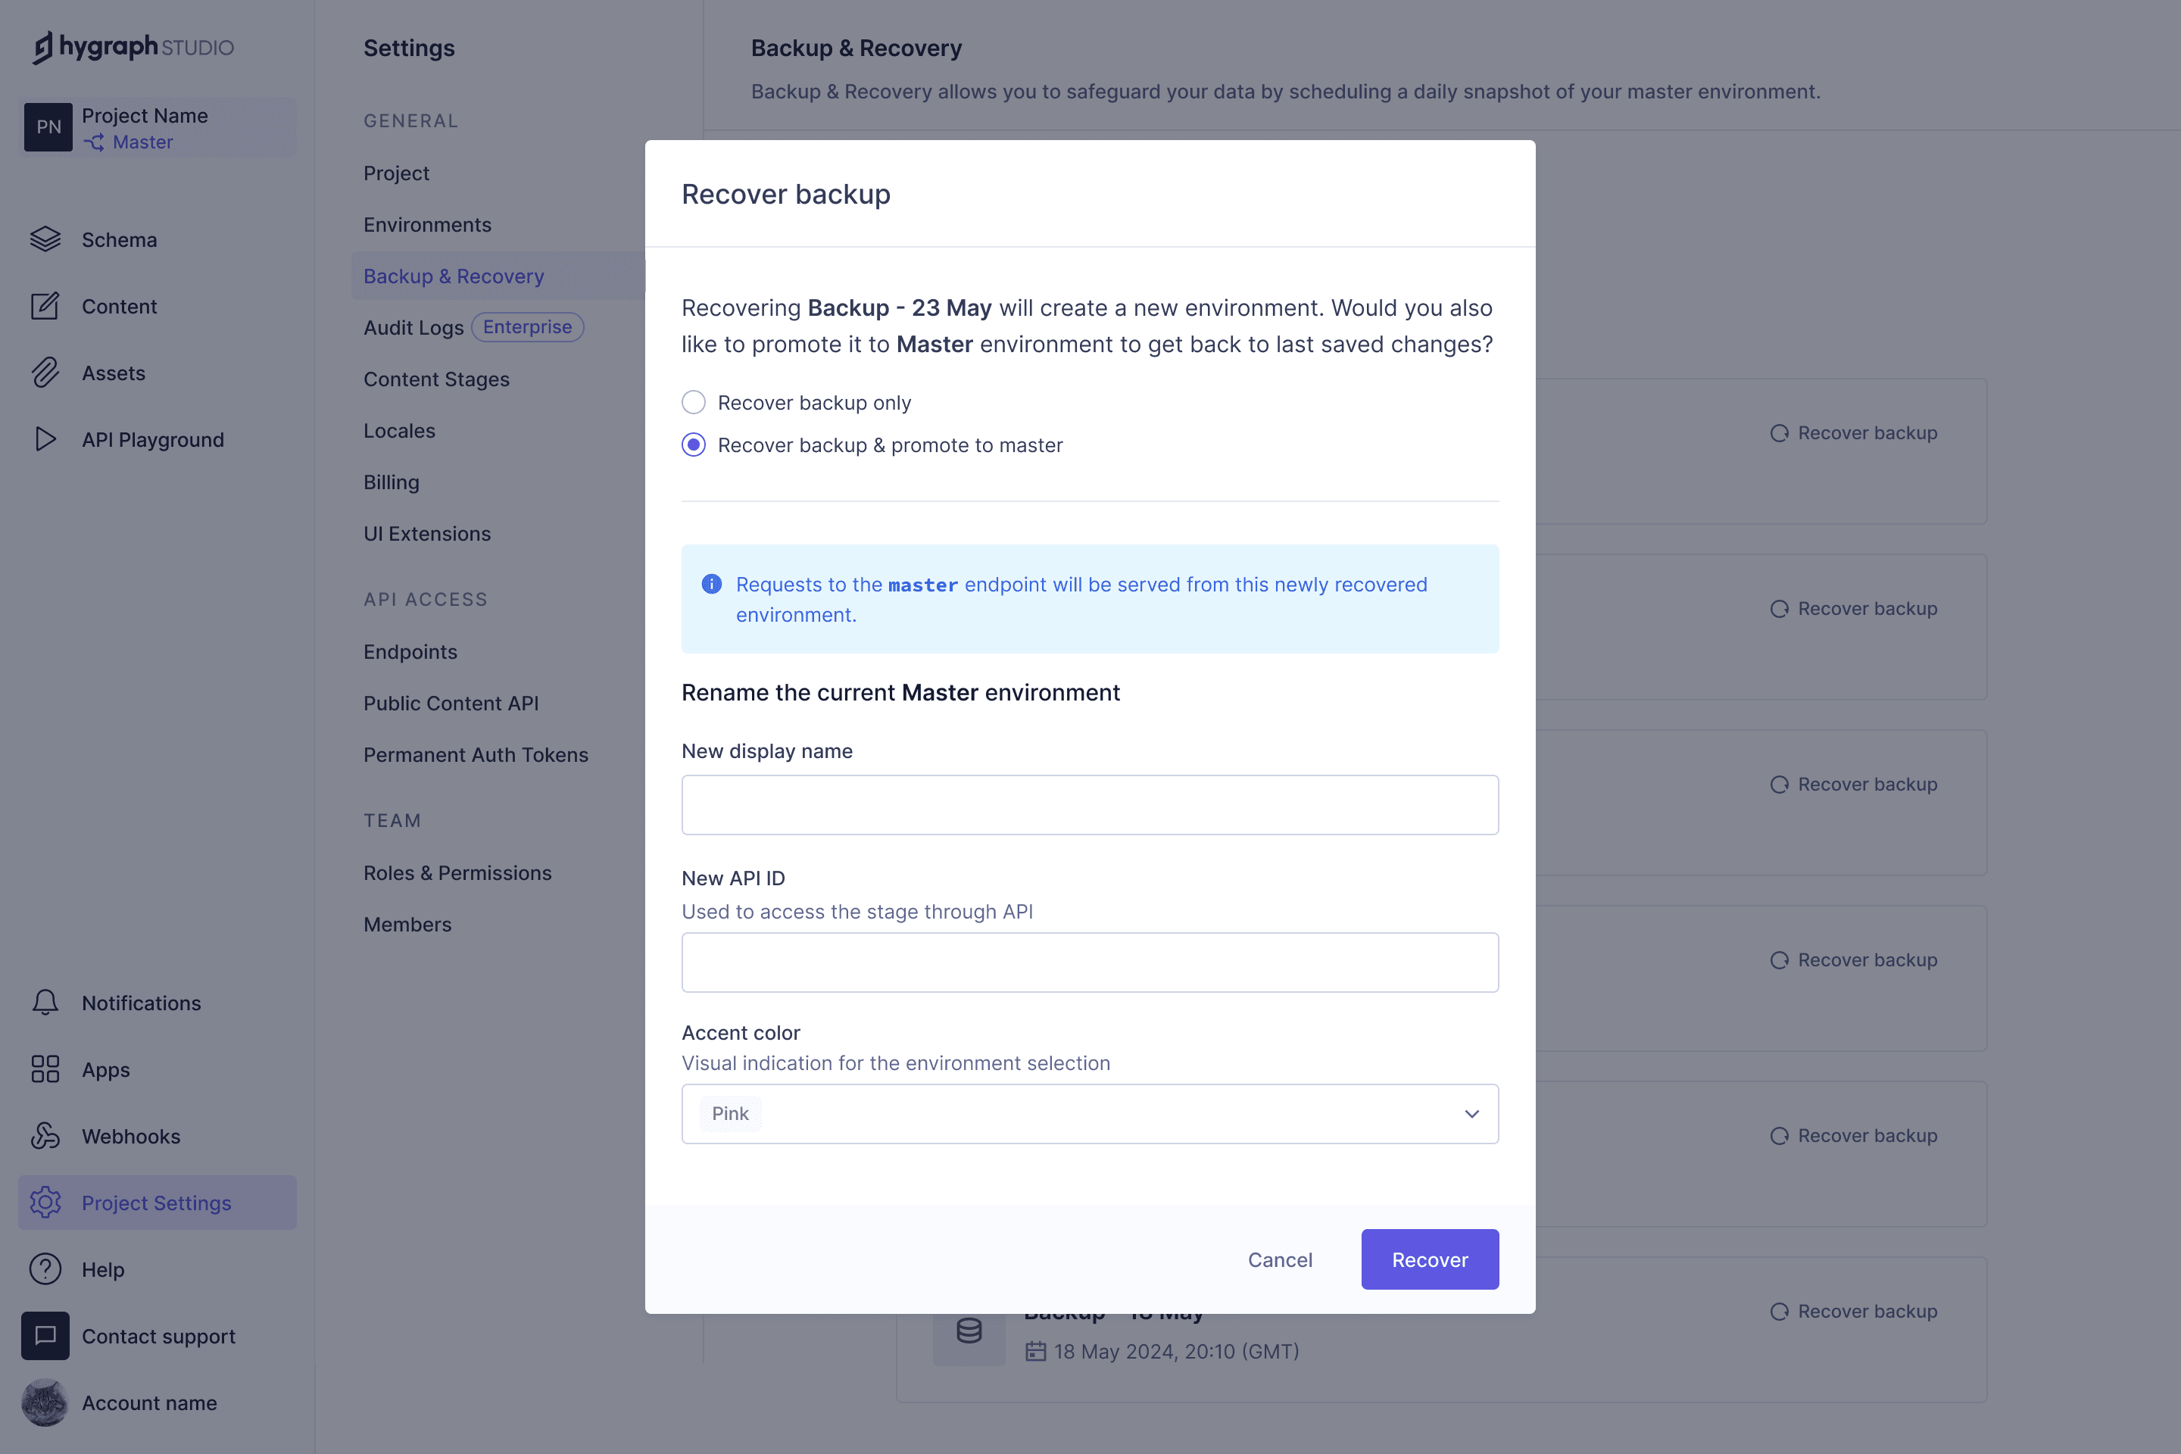Select Recover backup only
This screenshot has width=2181, height=1454.
tap(694, 401)
